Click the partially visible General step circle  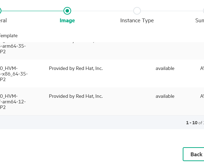click(x=0, y=11)
